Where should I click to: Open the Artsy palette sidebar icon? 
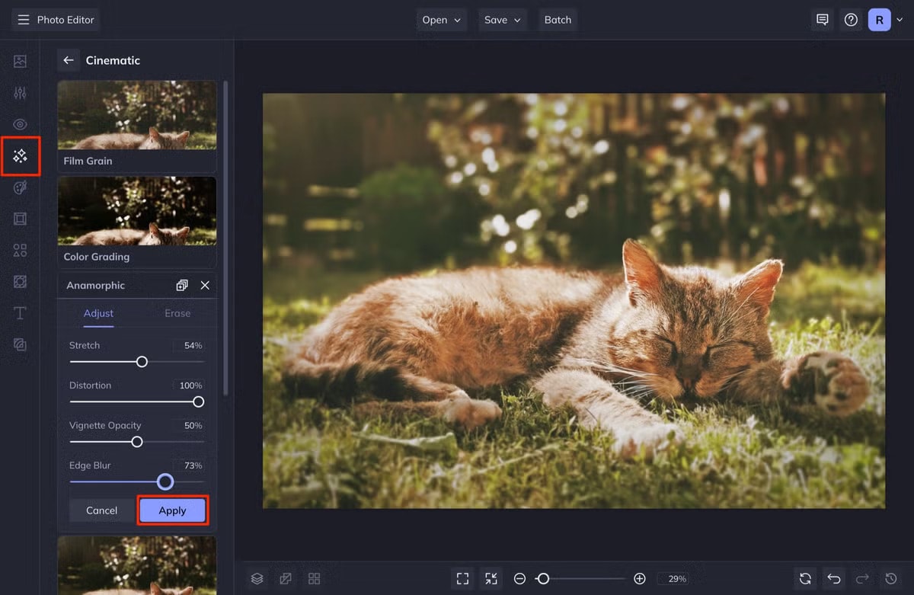[x=20, y=187]
